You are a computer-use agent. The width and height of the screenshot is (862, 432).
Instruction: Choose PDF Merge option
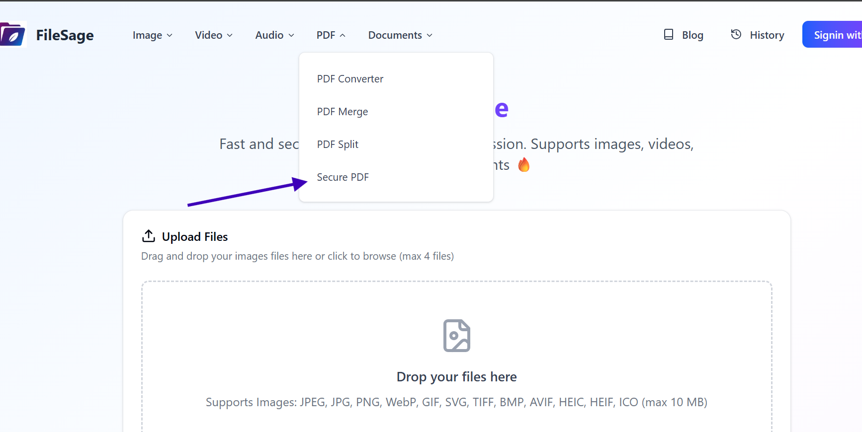click(x=342, y=111)
